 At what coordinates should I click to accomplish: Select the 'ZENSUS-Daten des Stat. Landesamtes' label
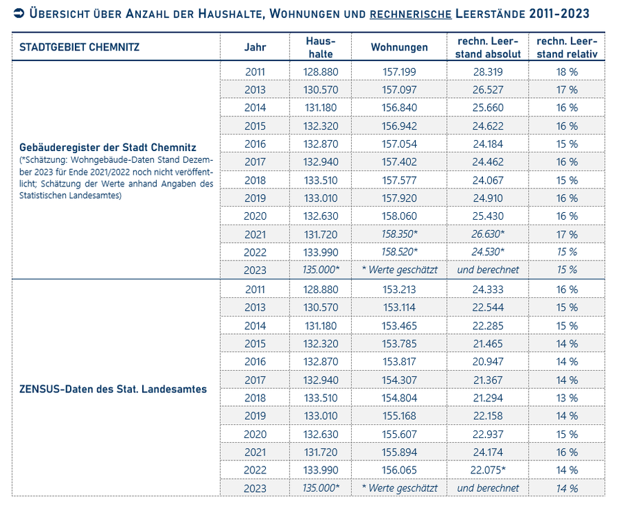(x=113, y=390)
